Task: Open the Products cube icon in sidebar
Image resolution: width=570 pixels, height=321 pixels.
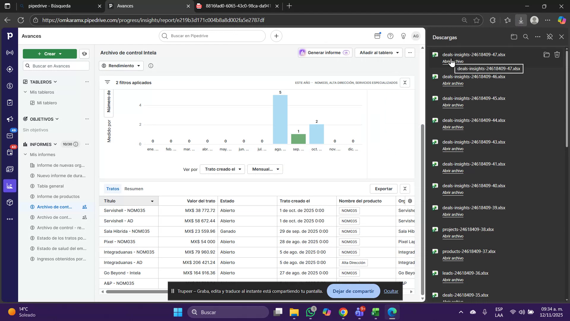Action: tap(10, 202)
